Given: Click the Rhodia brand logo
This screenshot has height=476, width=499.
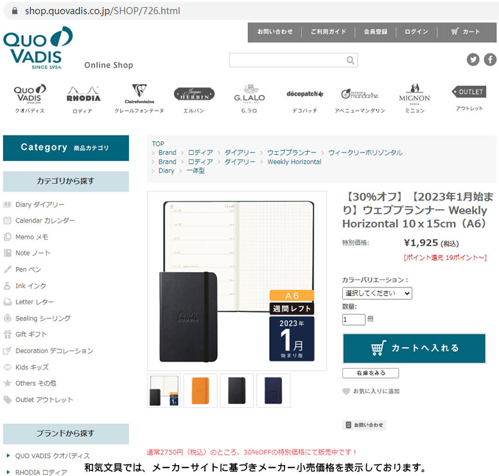Looking at the screenshot, I should [x=83, y=94].
